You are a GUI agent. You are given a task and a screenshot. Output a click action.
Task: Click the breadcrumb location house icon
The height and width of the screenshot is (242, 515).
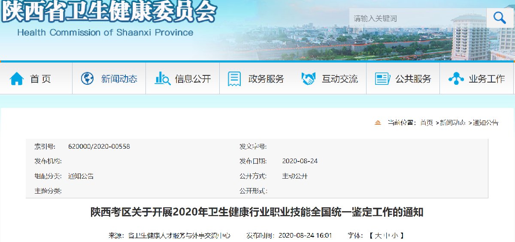[x=378, y=123]
